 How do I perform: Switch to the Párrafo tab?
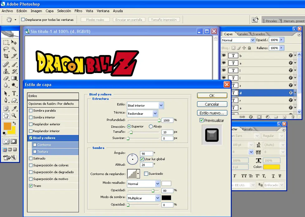pyautogui.click(x=247, y=129)
